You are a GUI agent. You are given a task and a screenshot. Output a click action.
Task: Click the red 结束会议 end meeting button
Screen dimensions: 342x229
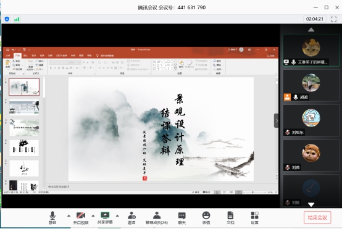coord(317,217)
